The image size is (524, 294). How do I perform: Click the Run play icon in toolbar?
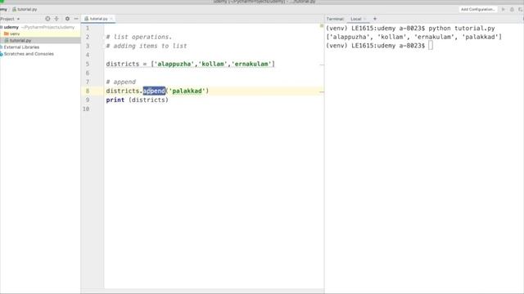503,9
